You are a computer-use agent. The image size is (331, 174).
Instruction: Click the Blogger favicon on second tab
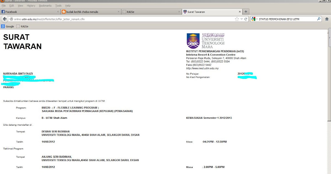coord(64,12)
